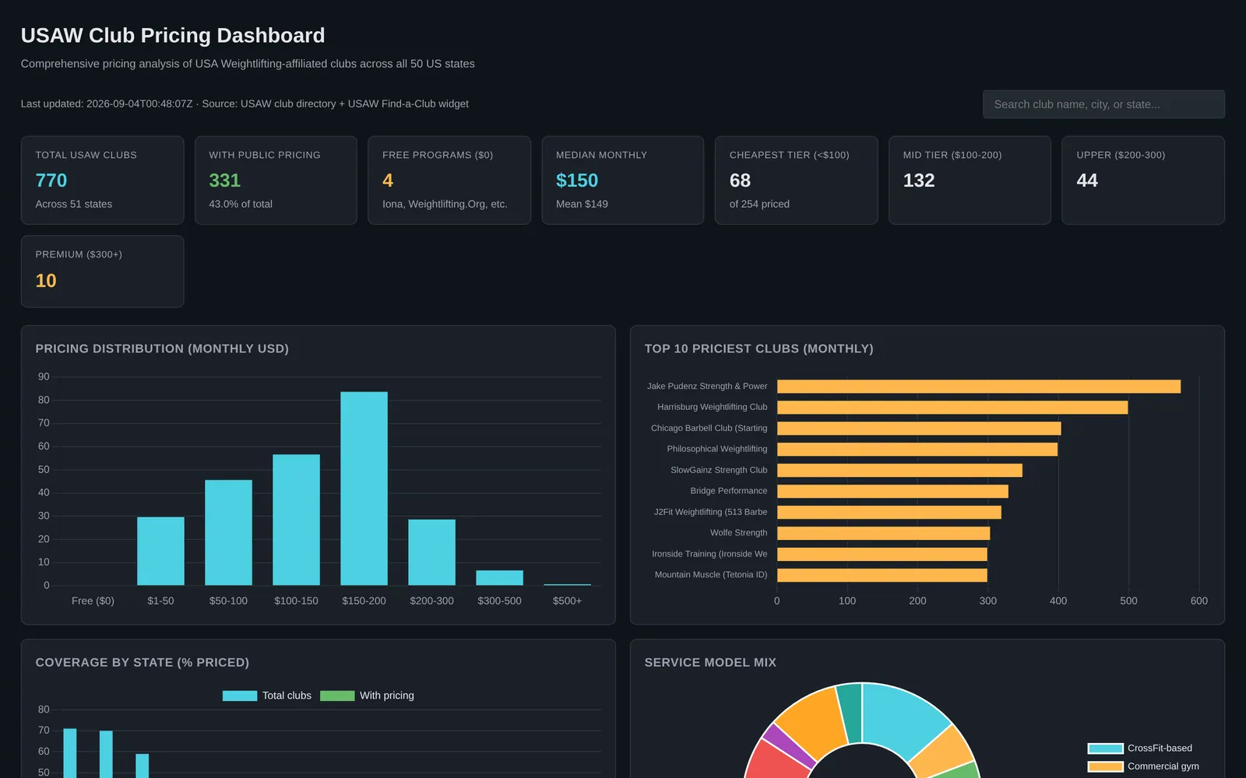Click the $150-200 histogram bar
This screenshot has height=778, width=1246.
coord(364,489)
